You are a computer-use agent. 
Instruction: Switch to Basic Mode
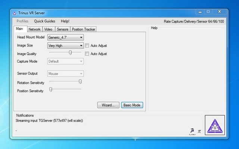pos(132,105)
